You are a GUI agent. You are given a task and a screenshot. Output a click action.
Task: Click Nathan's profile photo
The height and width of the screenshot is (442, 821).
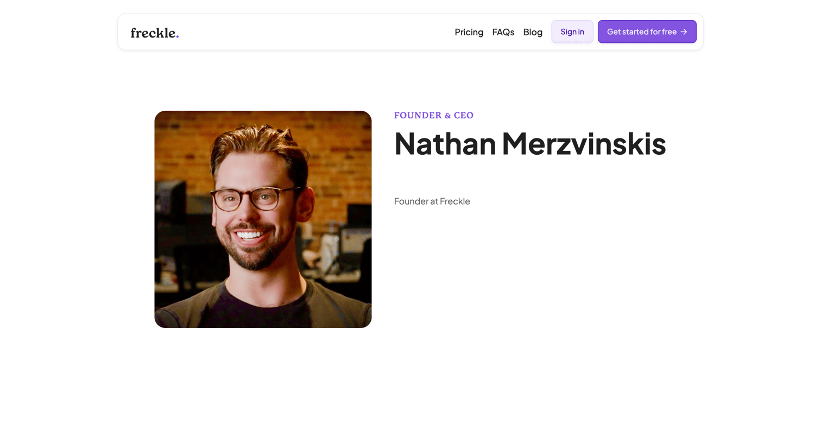pyautogui.click(x=263, y=219)
